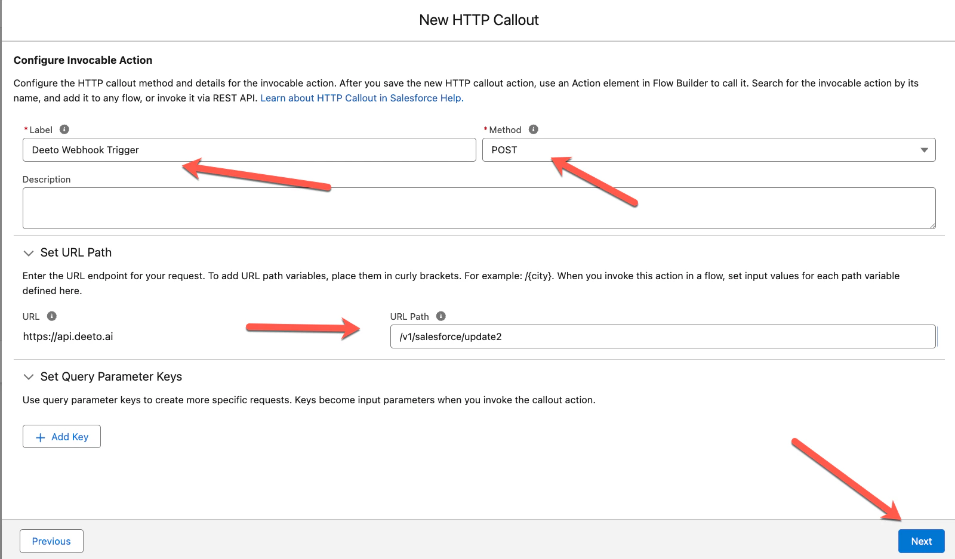The image size is (955, 559).
Task: Click the https://api.deeto.ai URL text
Action: (68, 336)
